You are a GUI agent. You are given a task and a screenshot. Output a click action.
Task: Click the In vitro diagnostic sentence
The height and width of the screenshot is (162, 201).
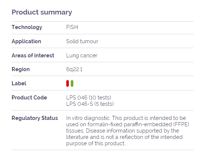88,118
